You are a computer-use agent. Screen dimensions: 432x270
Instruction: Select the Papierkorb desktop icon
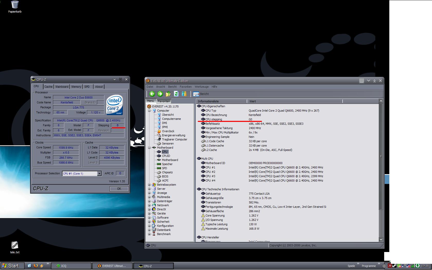pos(15,7)
